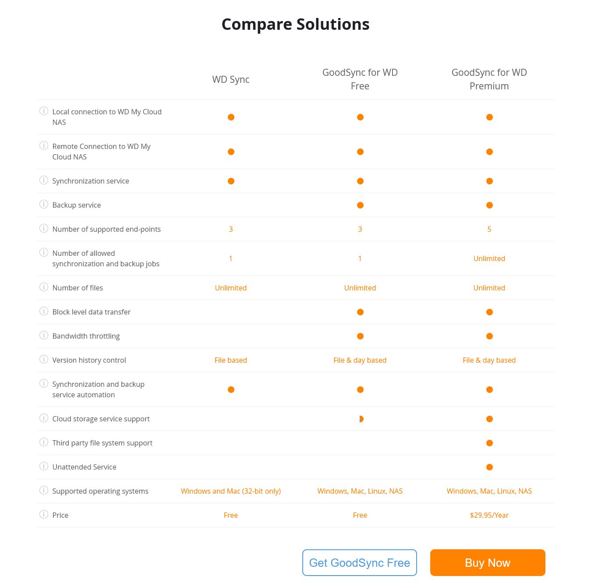The image size is (591, 583).
Task: Click Remote Connection to WD My Cloud label
Action: click(101, 152)
